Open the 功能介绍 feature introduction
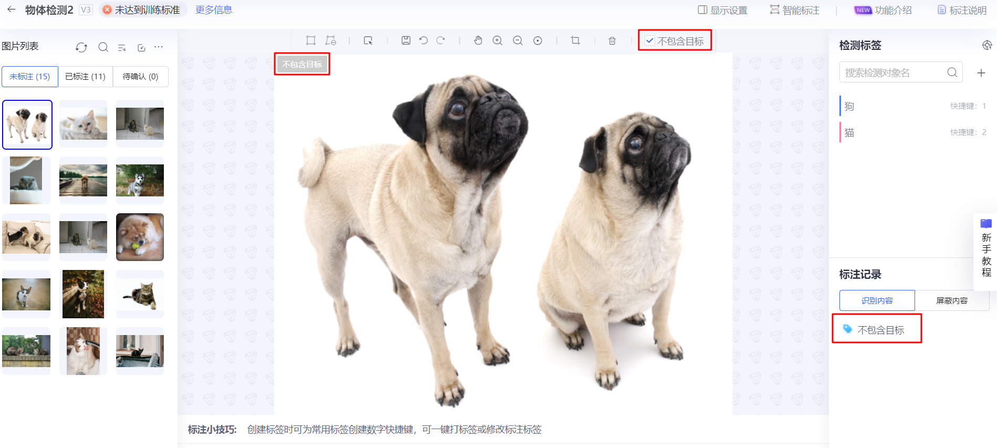Viewport: 997px width, 448px height. pos(883,10)
